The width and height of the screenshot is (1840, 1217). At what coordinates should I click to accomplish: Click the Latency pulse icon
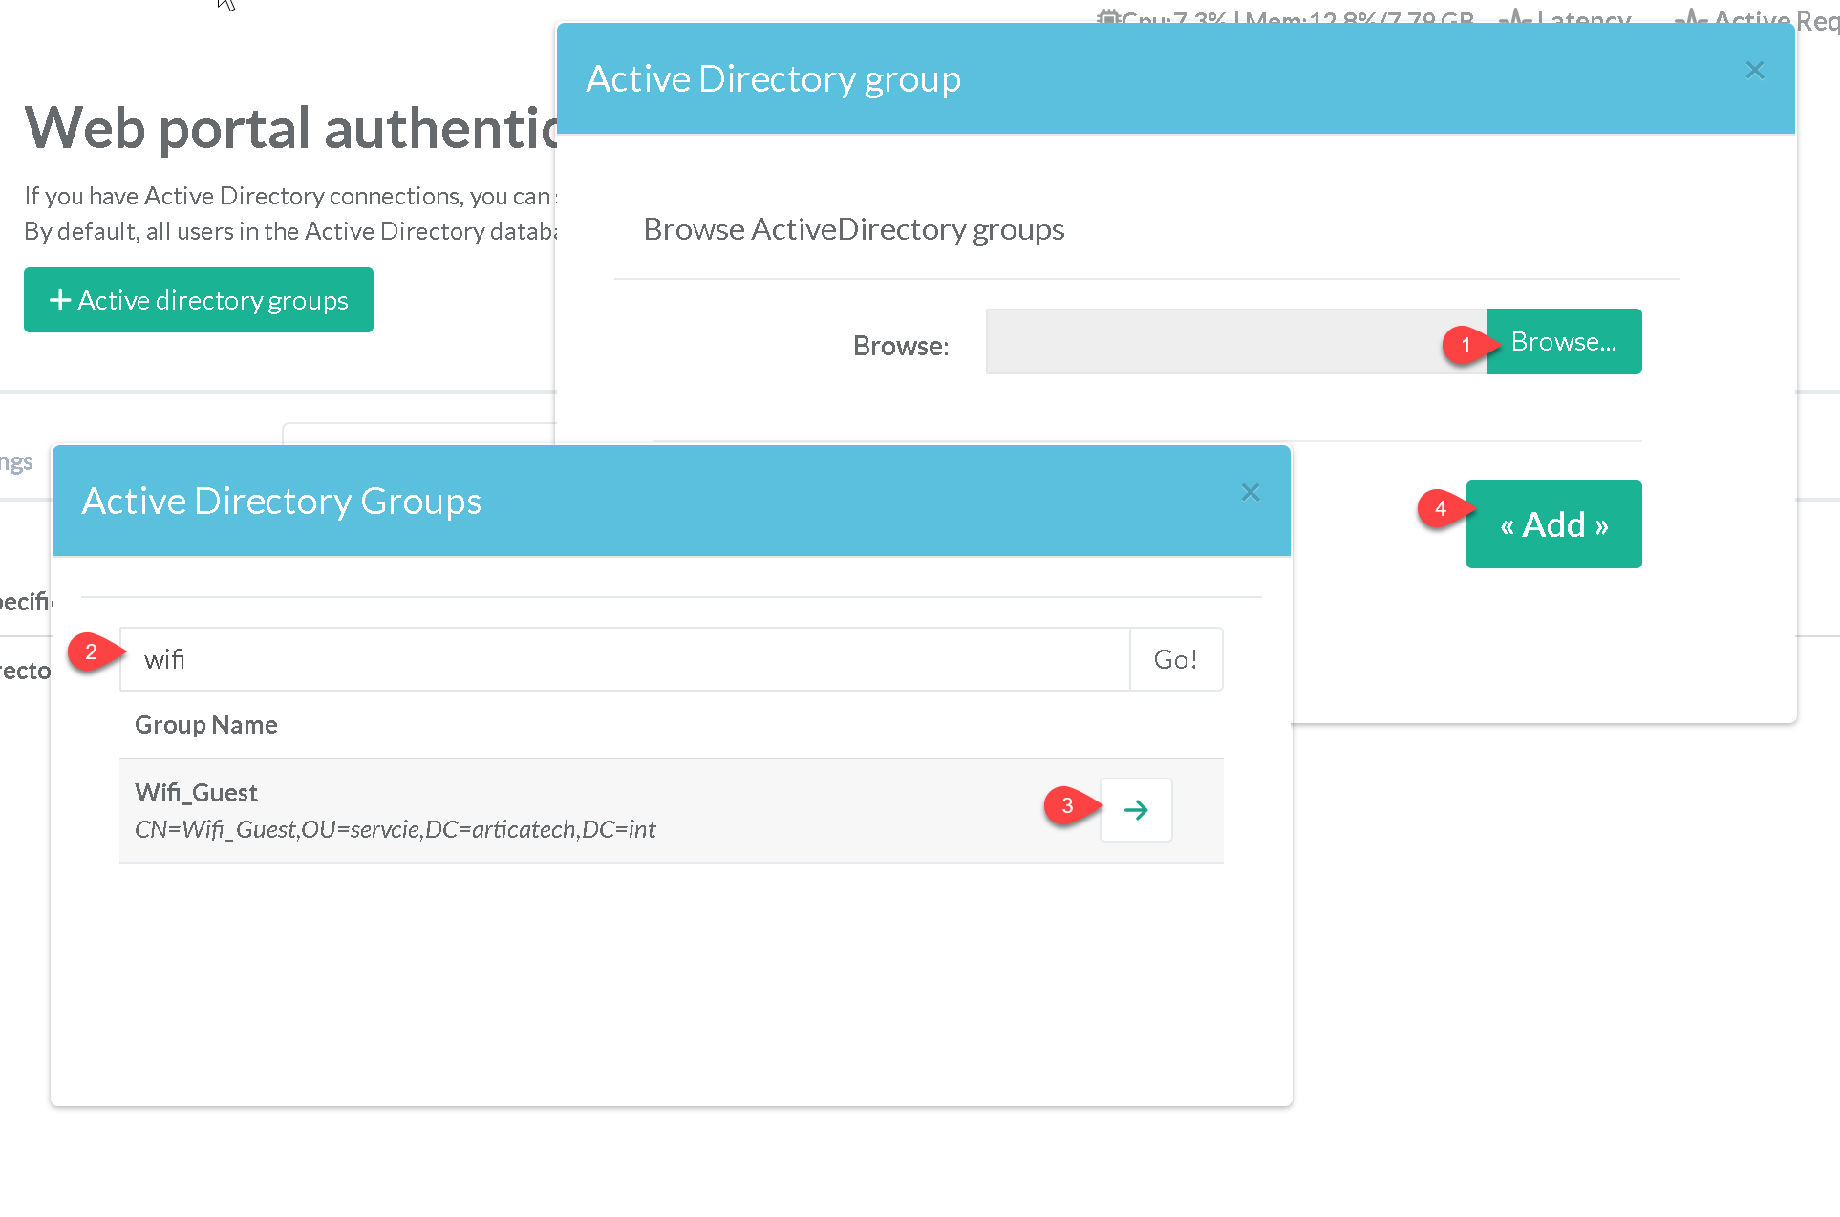pos(1515,17)
